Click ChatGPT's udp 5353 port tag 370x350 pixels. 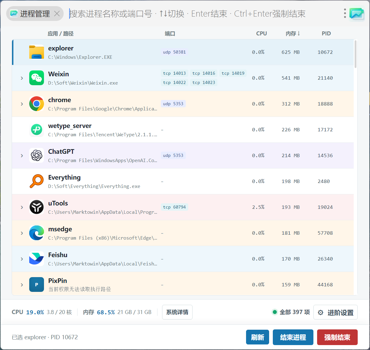point(173,155)
